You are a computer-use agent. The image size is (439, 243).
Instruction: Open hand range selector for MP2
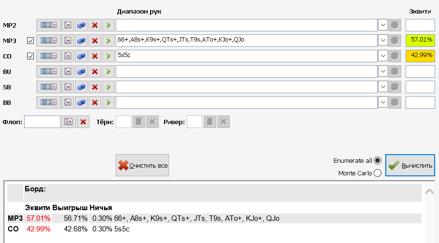pyautogui.click(x=48, y=25)
